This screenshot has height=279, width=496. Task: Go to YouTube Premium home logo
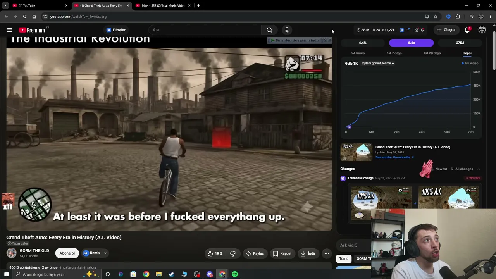pyautogui.click(x=32, y=30)
